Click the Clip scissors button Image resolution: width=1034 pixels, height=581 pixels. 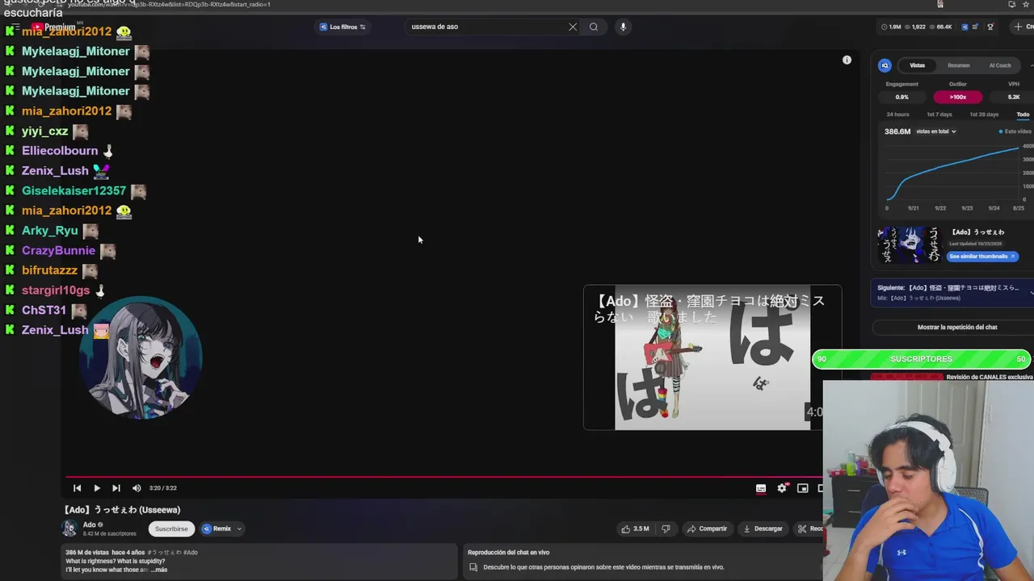[809, 529]
